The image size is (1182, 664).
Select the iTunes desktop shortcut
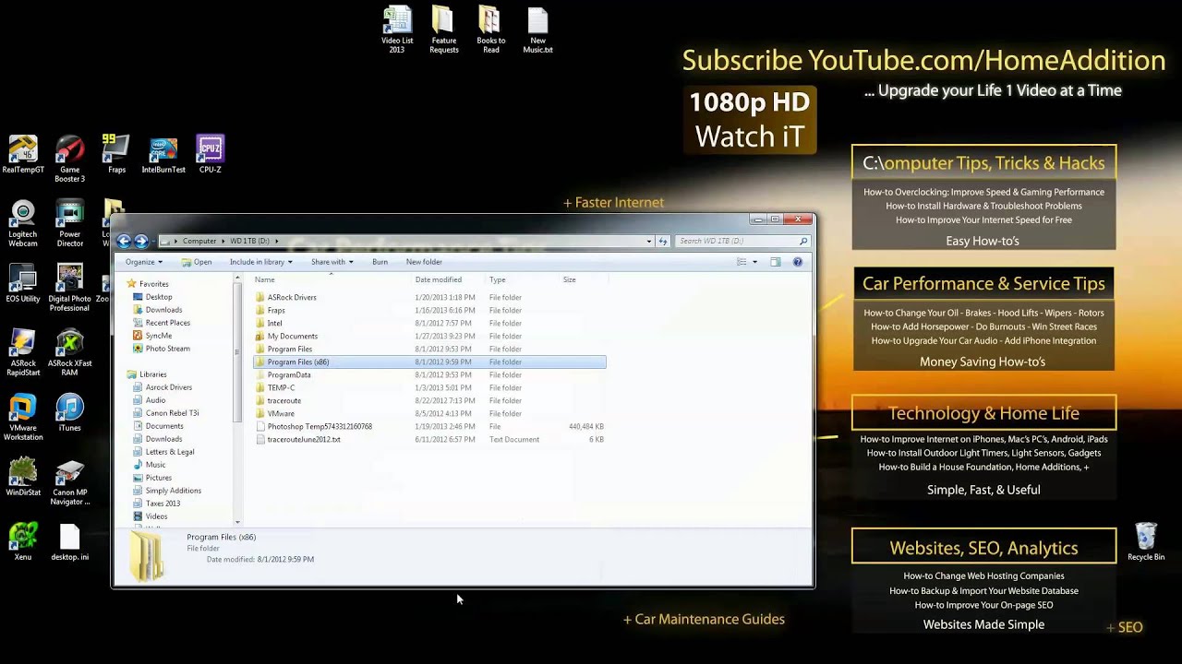pos(69,412)
